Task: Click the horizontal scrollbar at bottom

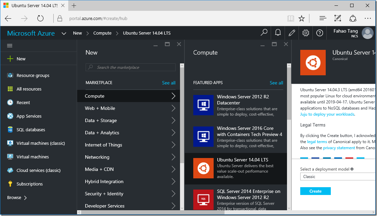Action: 226,212
